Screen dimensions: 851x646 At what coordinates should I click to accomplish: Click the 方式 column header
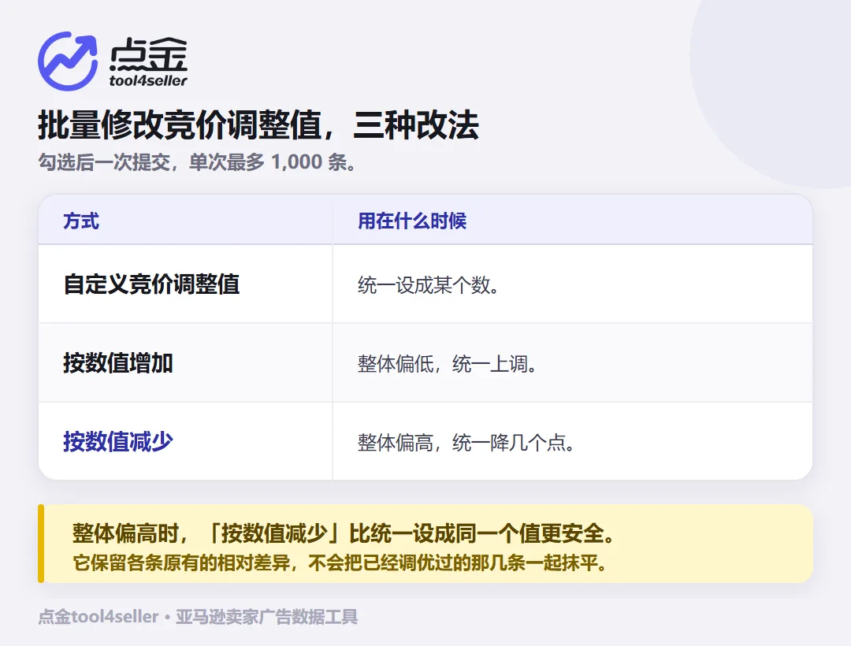(81, 221)
